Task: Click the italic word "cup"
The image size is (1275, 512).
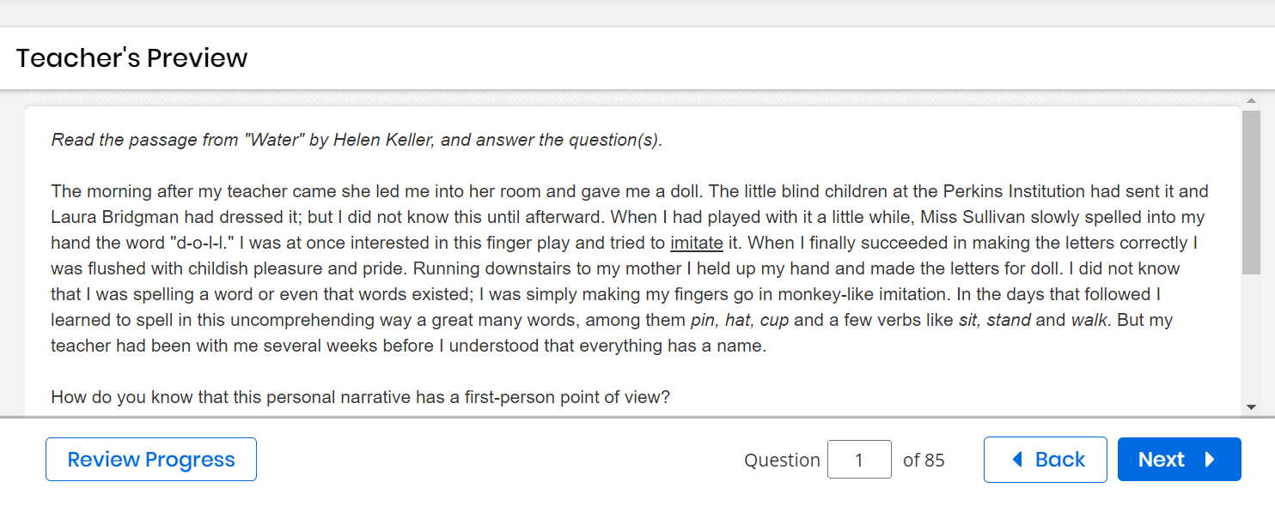Action: [x=775, y=320]
